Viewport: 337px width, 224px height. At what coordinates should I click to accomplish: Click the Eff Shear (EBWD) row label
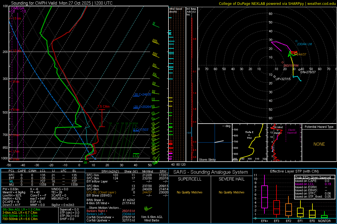tap(99, 195)
